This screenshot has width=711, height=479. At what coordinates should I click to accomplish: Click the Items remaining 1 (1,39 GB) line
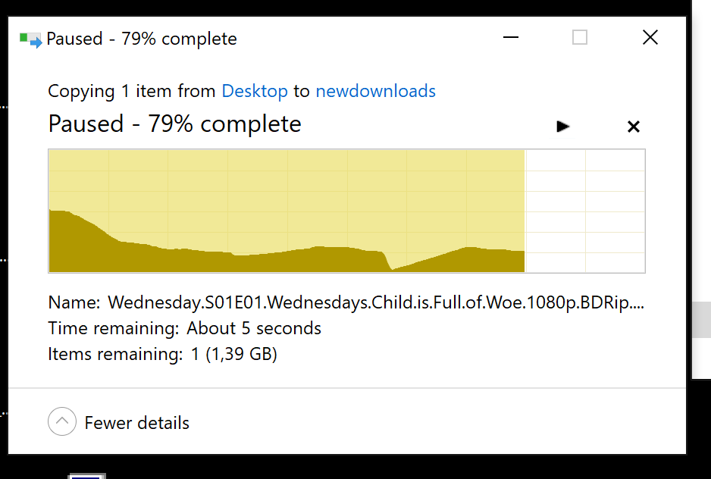(162, 354)
